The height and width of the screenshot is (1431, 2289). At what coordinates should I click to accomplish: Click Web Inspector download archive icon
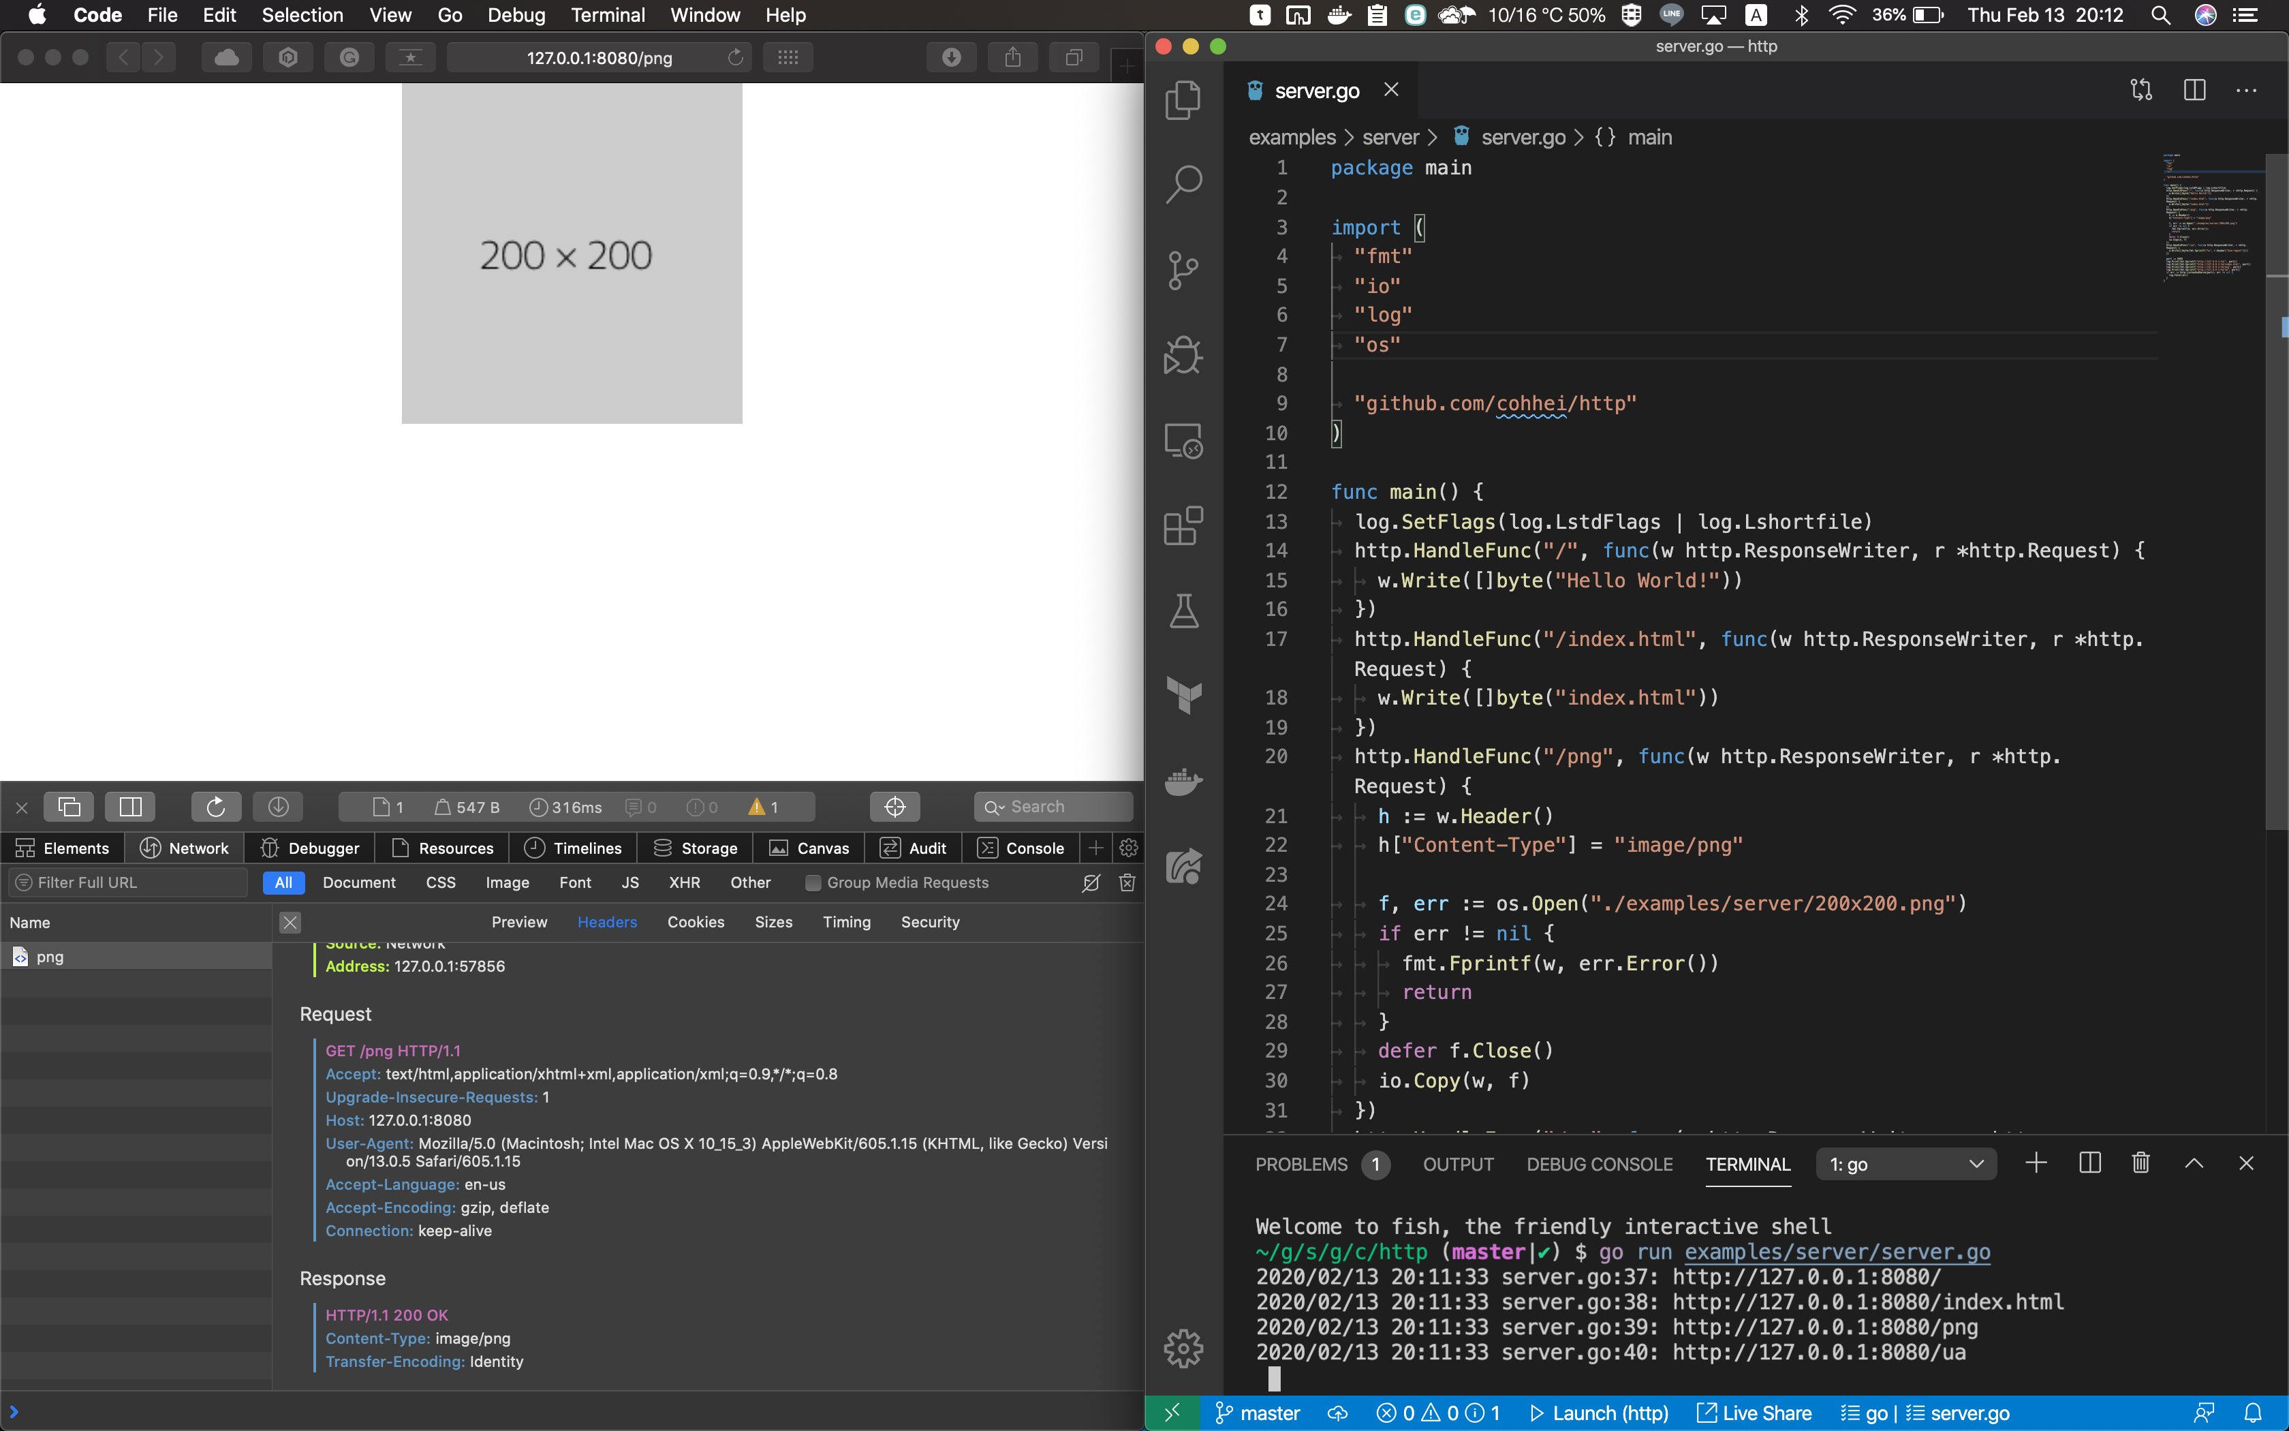278,806
